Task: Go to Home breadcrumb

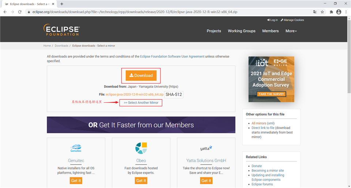Action: pos(47,46)
